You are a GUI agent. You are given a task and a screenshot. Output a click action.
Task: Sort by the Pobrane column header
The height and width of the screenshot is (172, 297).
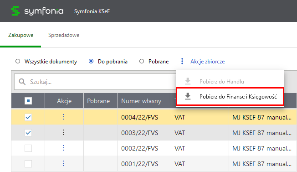[101, 101]
